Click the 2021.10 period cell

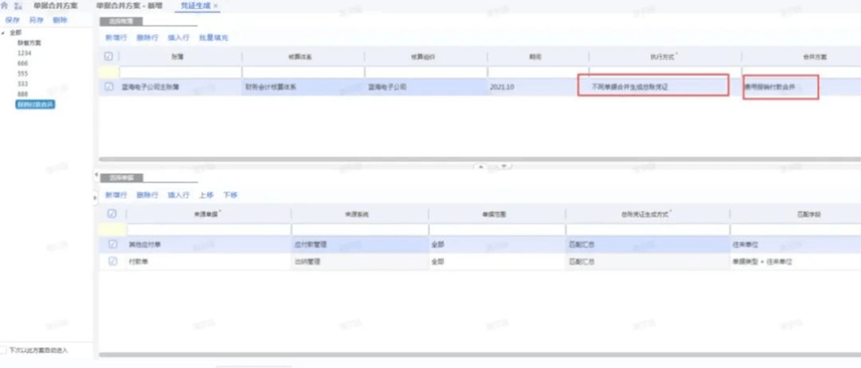pos(538,87)
